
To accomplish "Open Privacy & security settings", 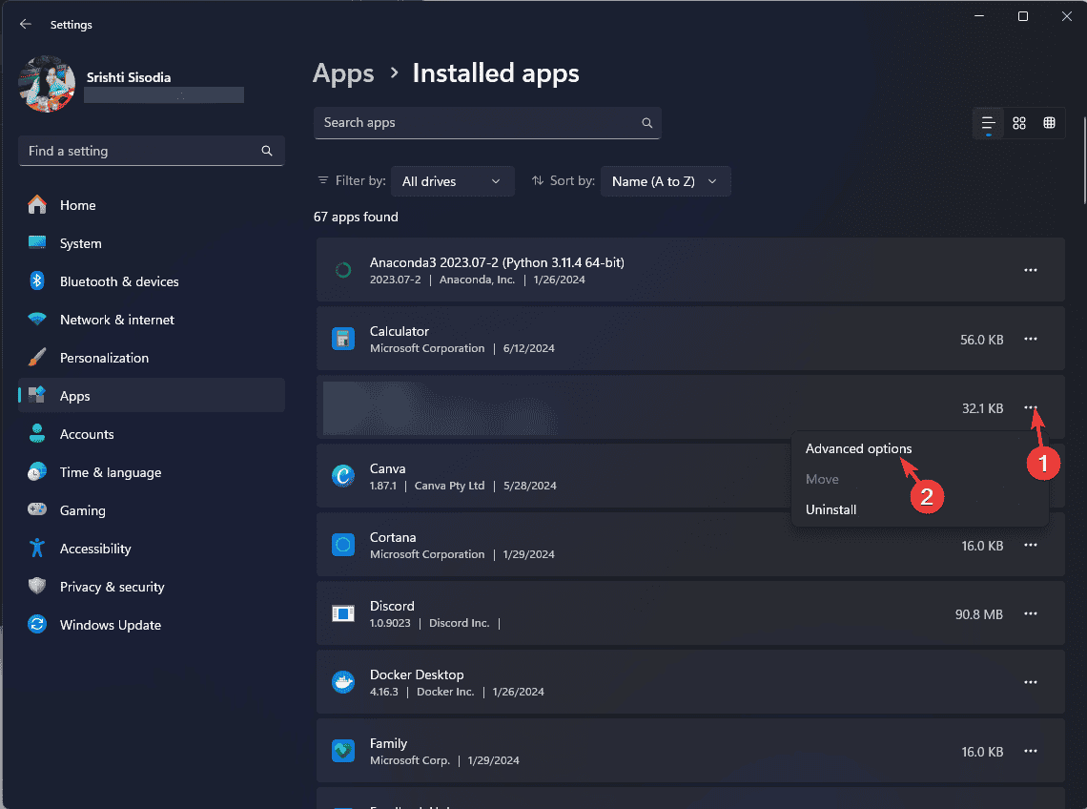I will pyautogui.click(x=112, y=587).
